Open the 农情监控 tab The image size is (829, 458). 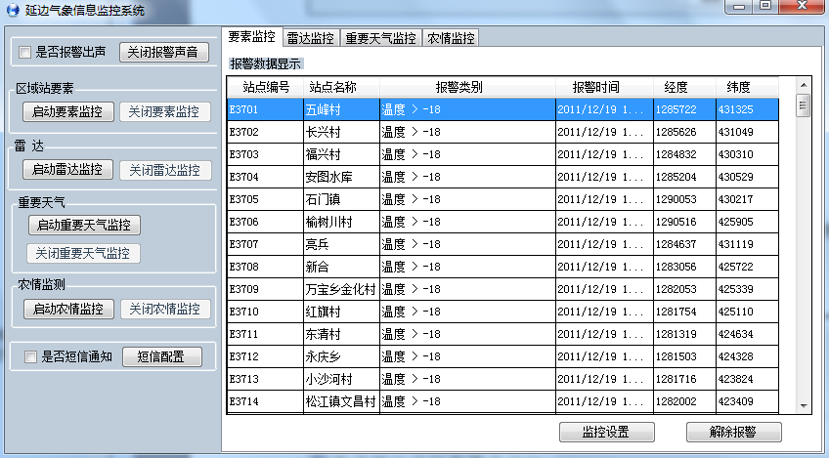(x=451, y=38)
